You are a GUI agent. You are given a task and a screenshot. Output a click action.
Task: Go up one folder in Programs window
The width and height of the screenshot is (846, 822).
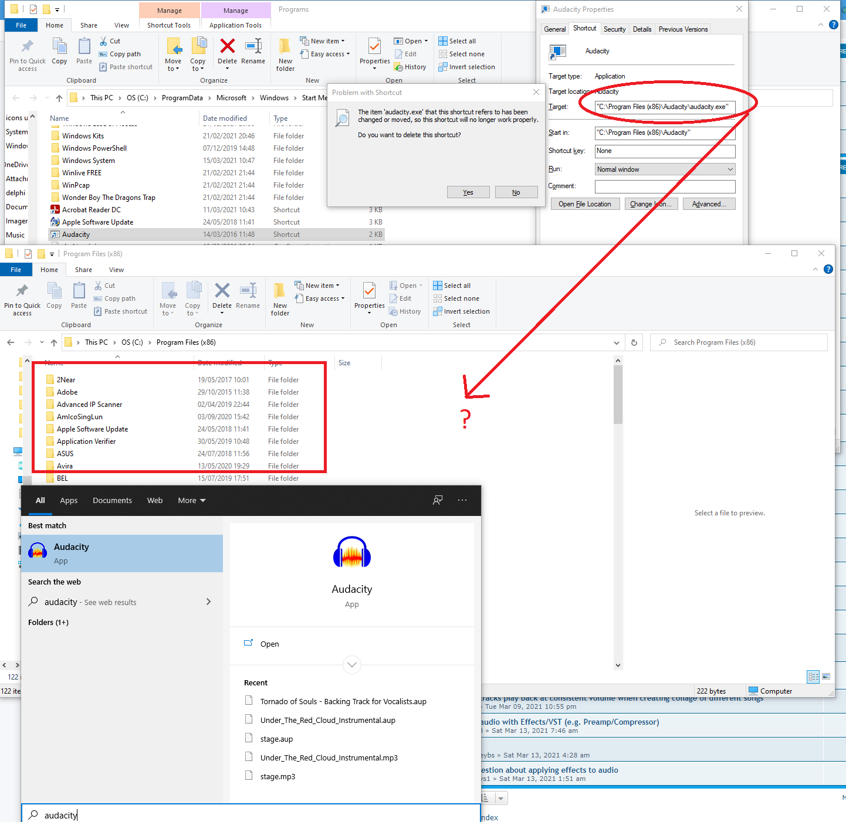[x=59, y=98]
